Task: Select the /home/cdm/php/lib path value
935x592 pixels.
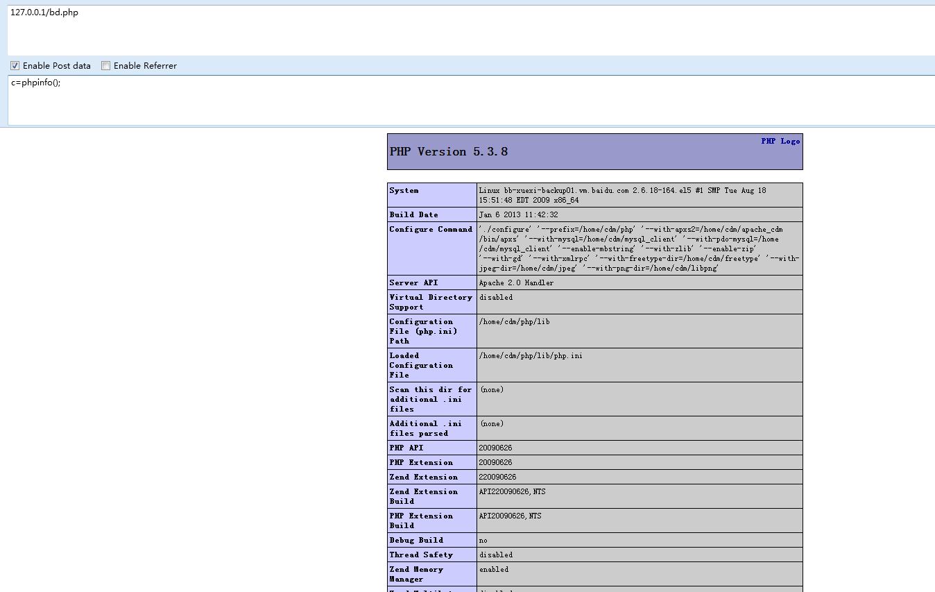Action: [514, 321]
